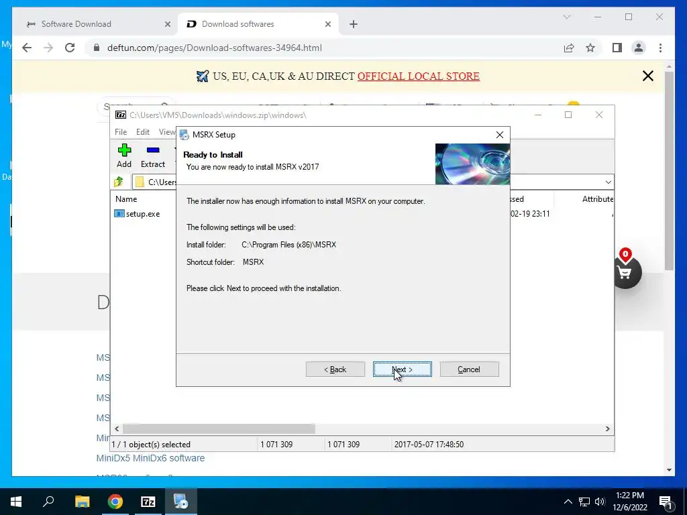
Task: Go back in MSRX Setup wizard
Action: [x=335, y=369]
